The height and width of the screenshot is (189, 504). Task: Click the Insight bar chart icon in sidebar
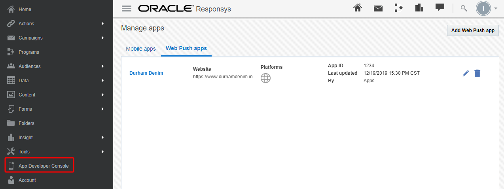[x=11, y=137]
